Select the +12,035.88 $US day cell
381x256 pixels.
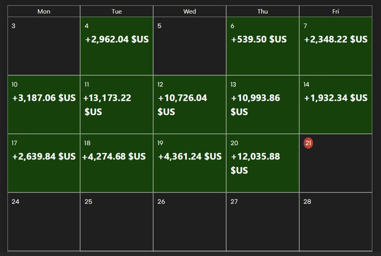tap(263, 163)
